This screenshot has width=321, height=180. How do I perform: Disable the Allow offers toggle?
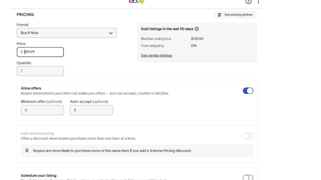pyautogui.click(x=248, y=91)
